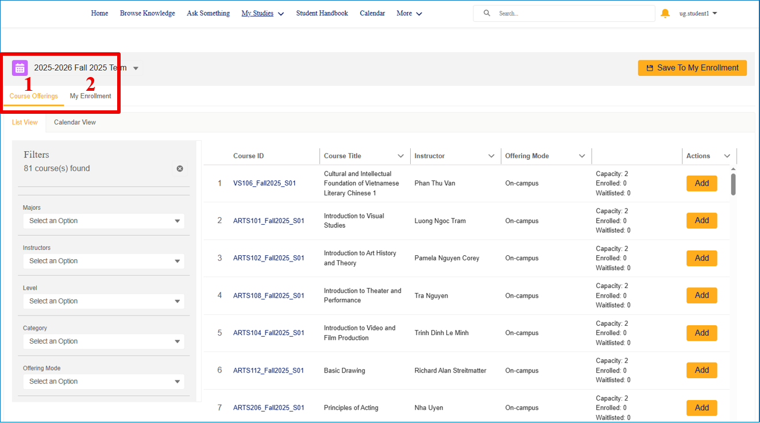
Task: Add ARTS102_Fall2025_S01 course
Action: [702, 258]
